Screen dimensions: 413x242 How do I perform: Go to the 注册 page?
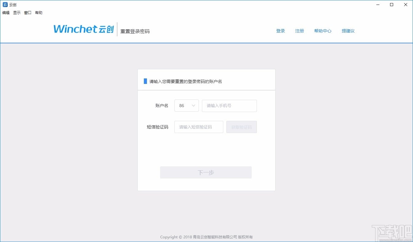pyautogui.click(x=300, y=31)
